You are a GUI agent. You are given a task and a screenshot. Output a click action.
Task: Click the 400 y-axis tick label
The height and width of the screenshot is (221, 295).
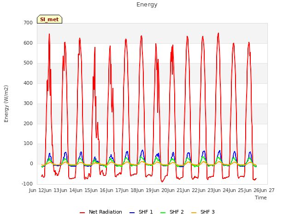click(28, 83)
